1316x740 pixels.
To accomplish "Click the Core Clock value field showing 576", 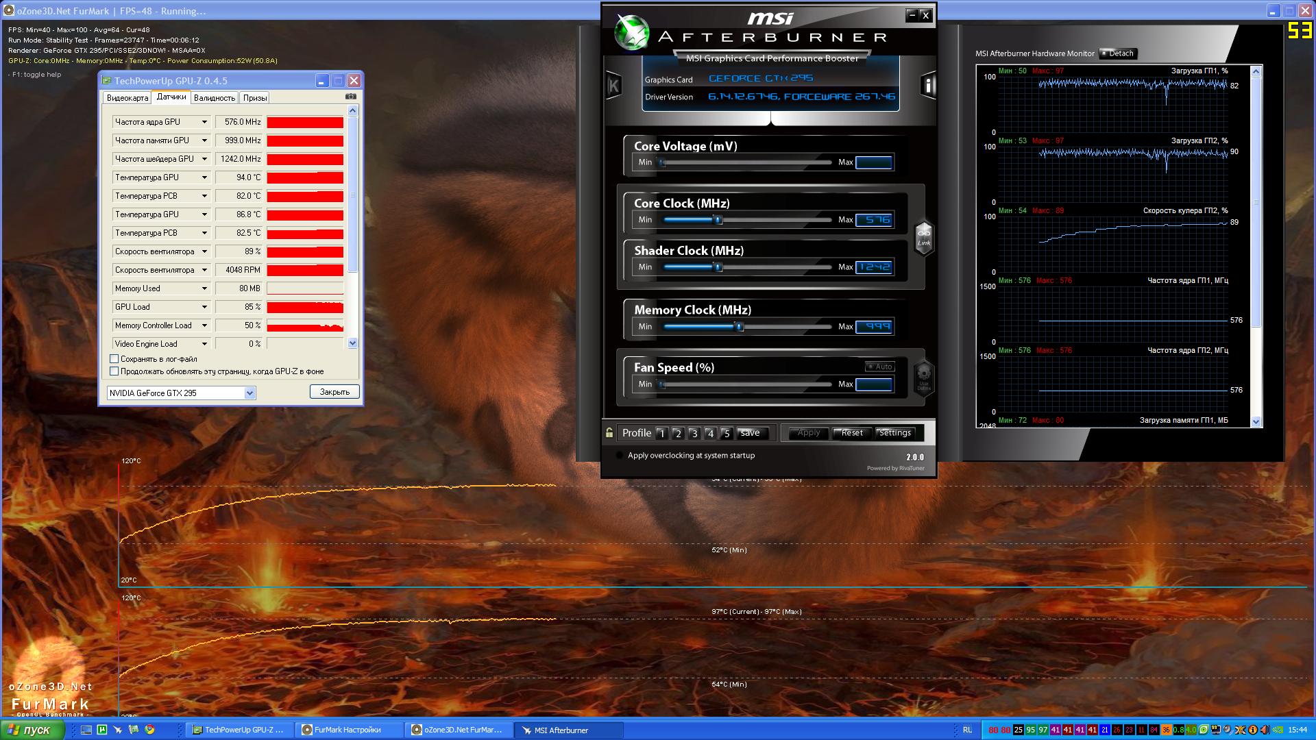I will pyautogui.click(x=874, y=220).
